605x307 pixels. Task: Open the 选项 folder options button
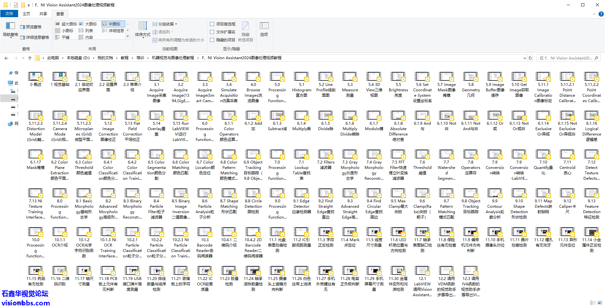264,29
